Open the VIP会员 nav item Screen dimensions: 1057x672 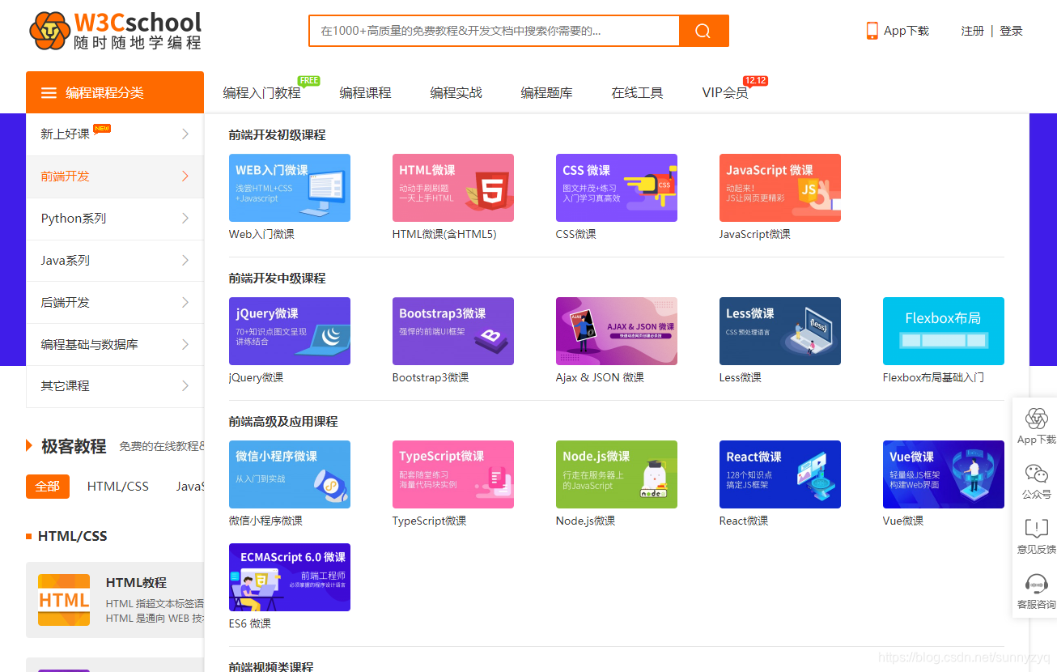click(x=725, y=93)
